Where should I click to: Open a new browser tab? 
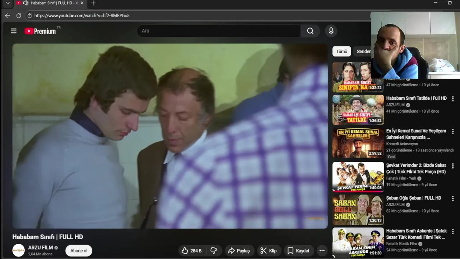93,3
